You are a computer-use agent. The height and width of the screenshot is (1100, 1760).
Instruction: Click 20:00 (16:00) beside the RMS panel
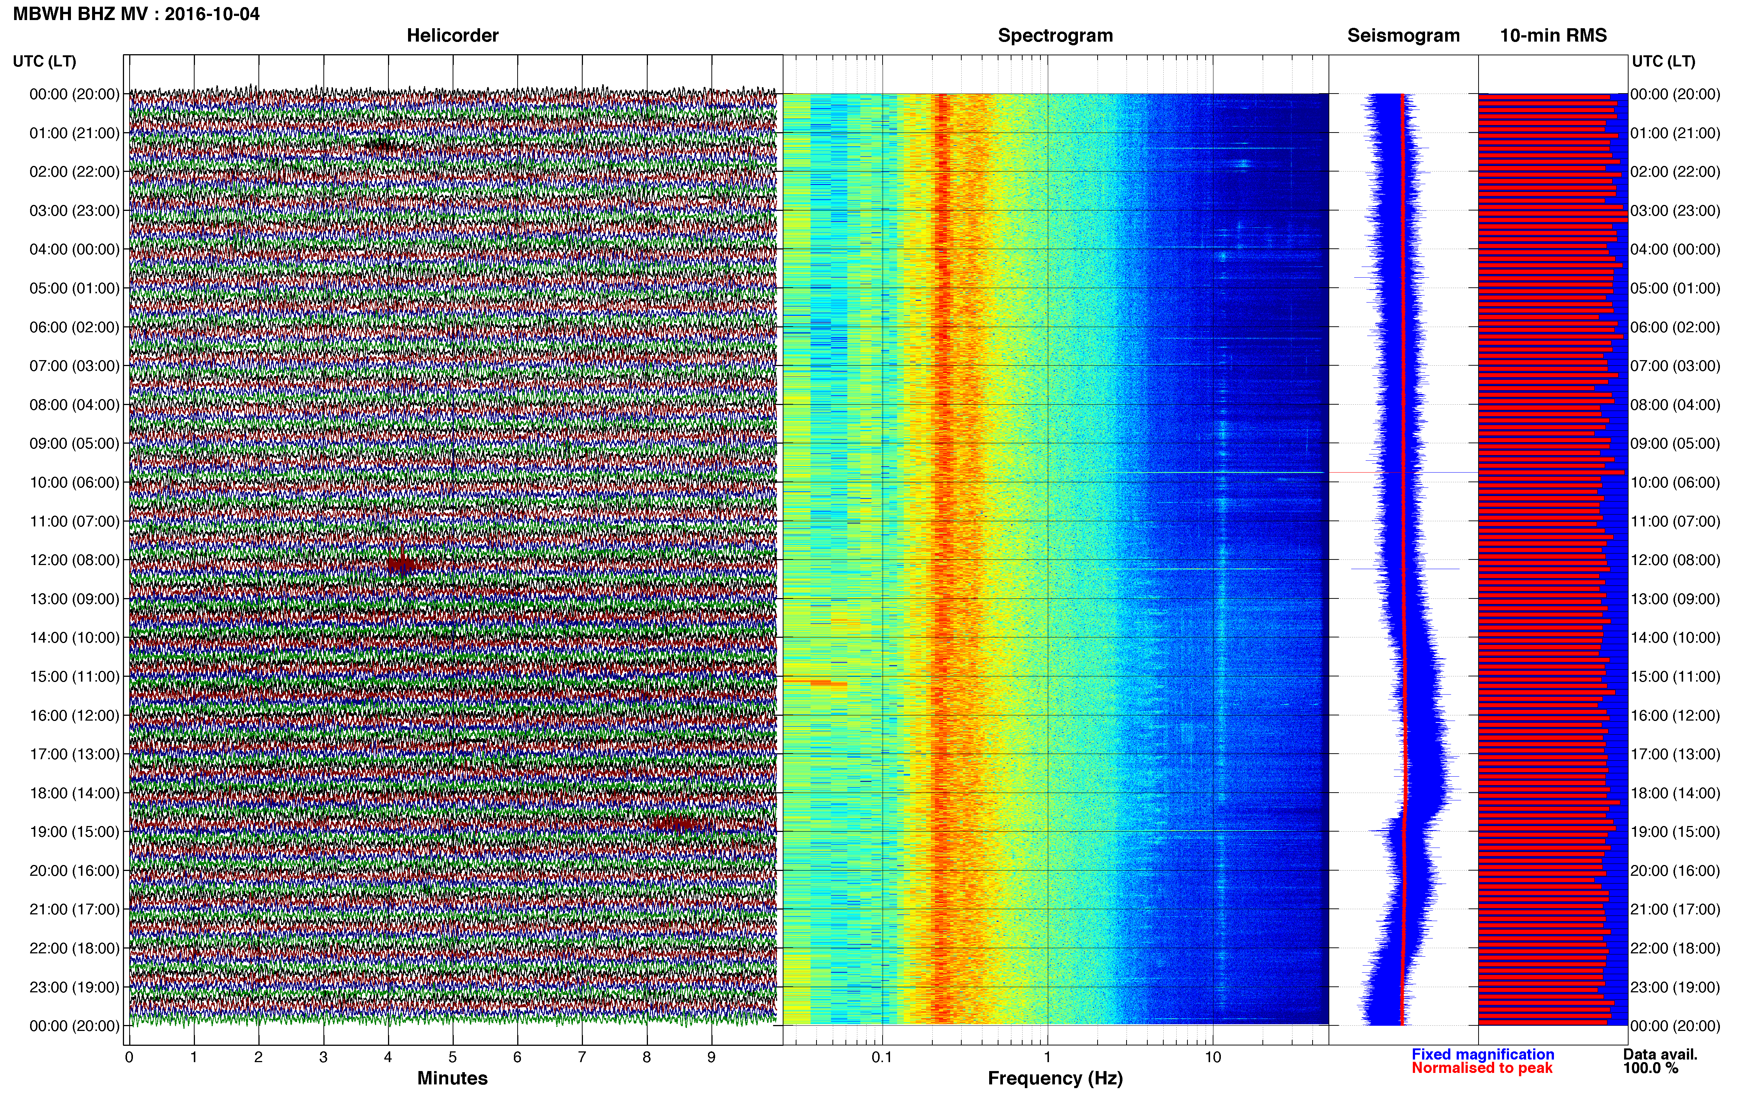(x=1675, y=871)
